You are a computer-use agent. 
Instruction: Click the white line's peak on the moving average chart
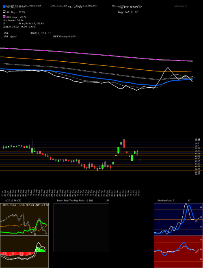[168, 68]
